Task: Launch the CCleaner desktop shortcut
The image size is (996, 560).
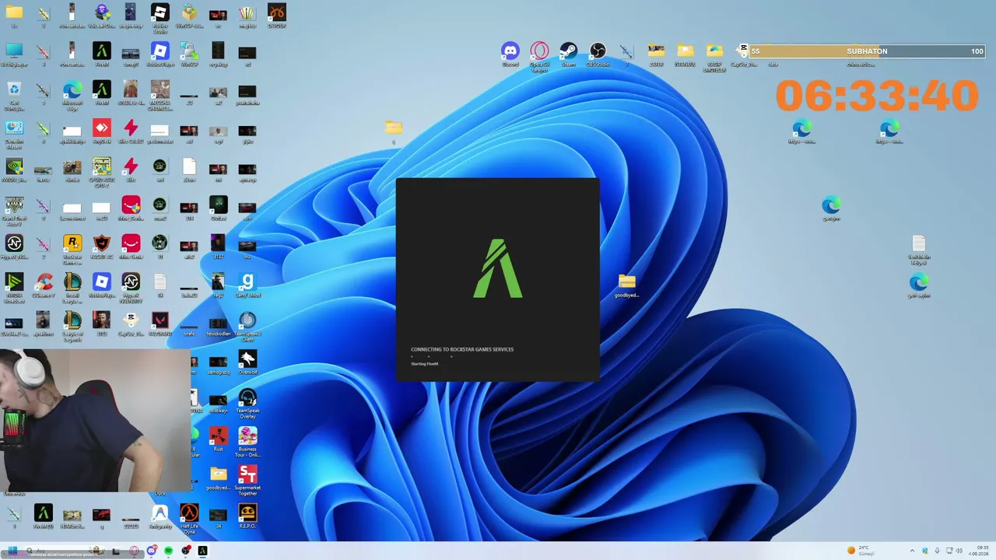Action: click(x=43, y=285)
